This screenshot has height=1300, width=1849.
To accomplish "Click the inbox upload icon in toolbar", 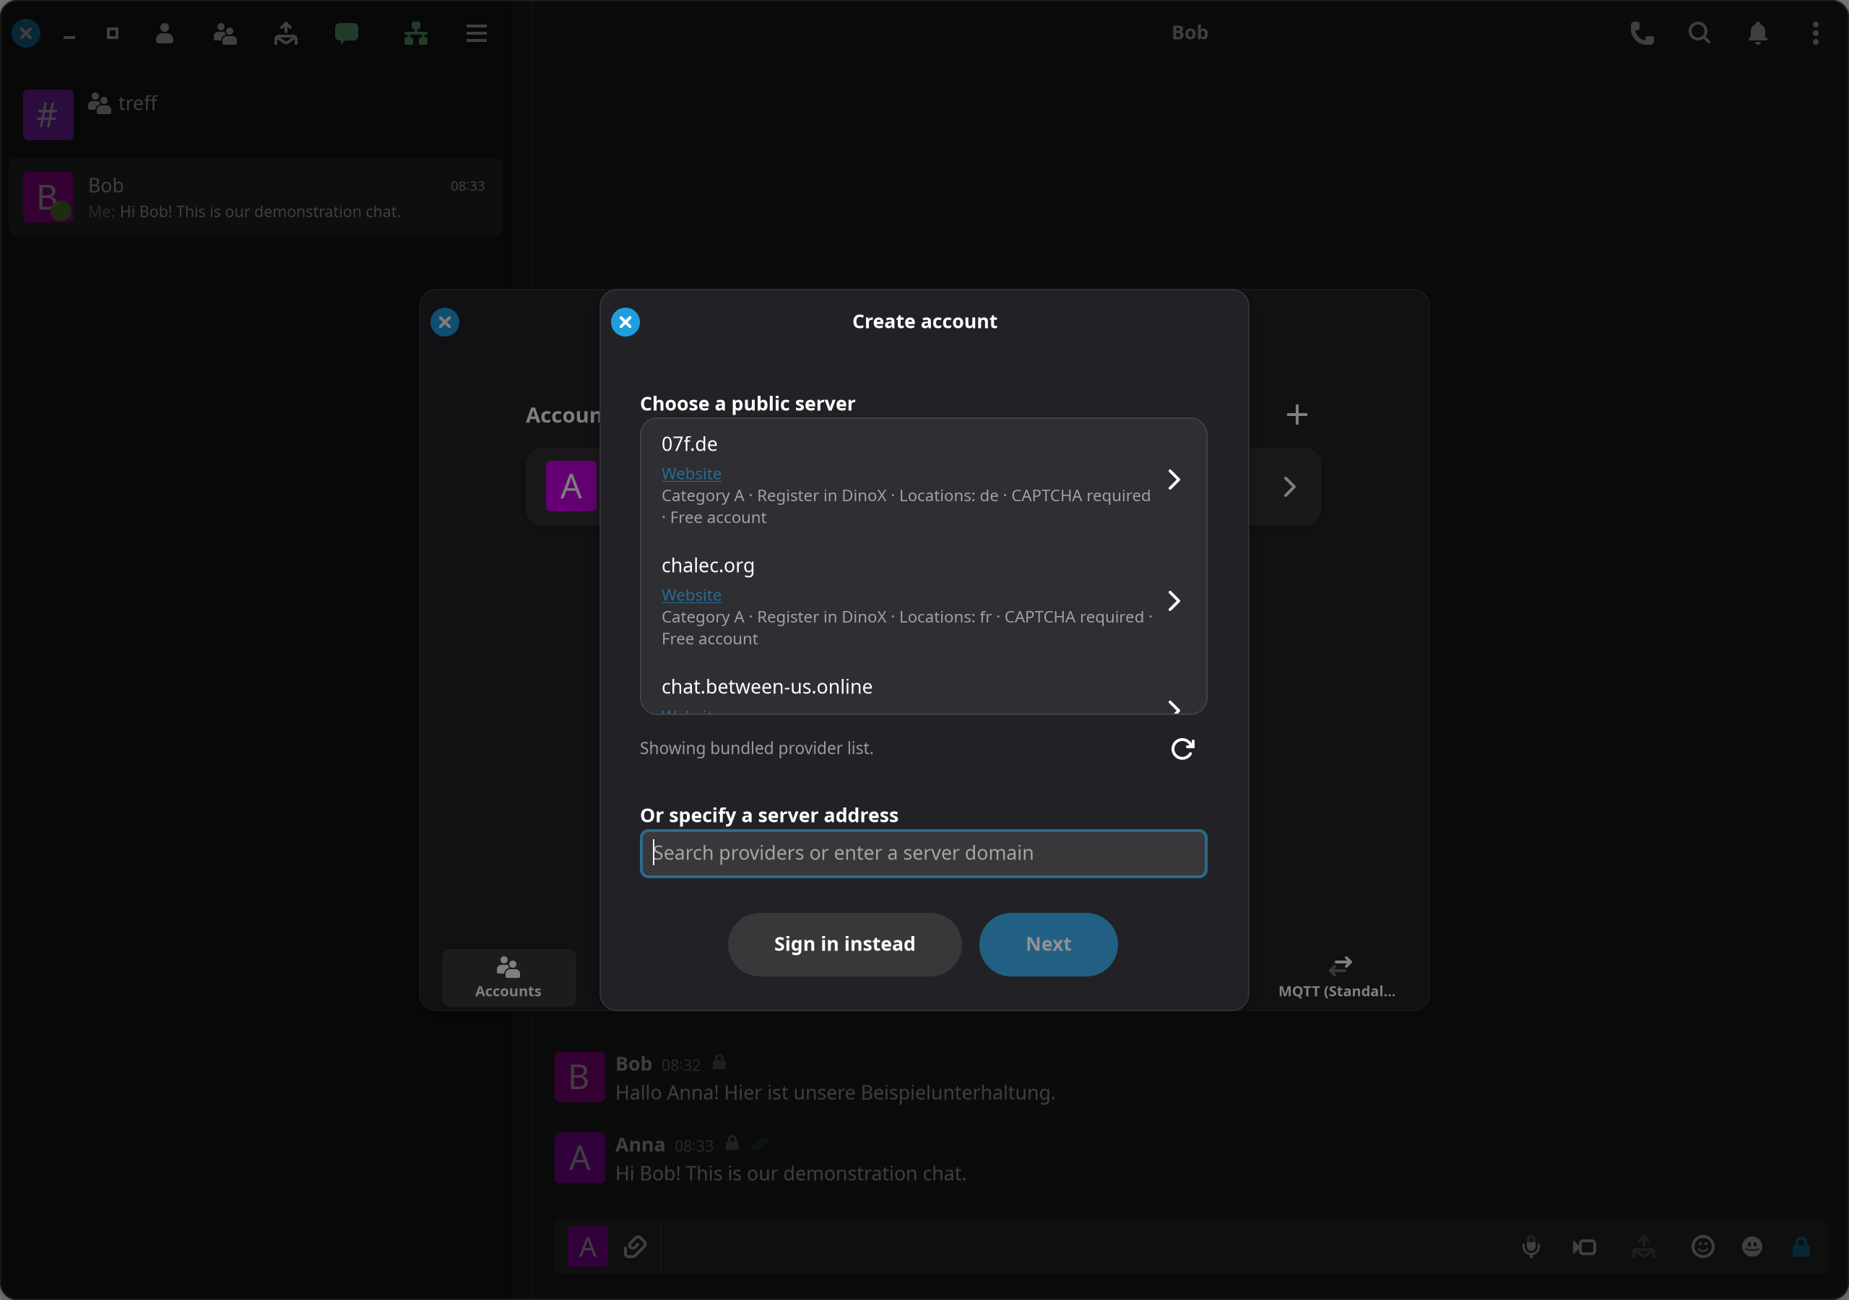I will [286, 33].
